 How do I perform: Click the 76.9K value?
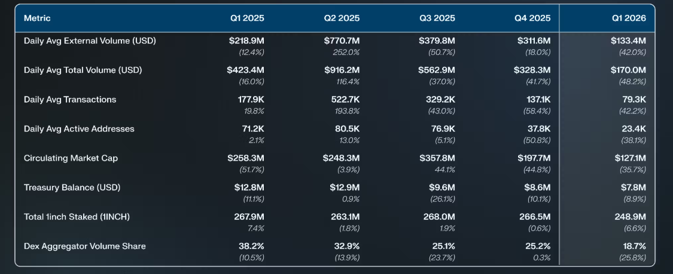tap(443, 129)
